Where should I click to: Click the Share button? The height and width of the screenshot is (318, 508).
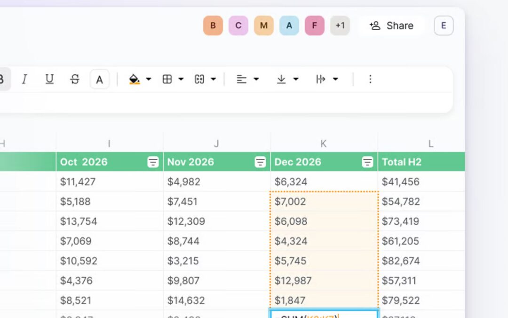click(x=391, y=25)
